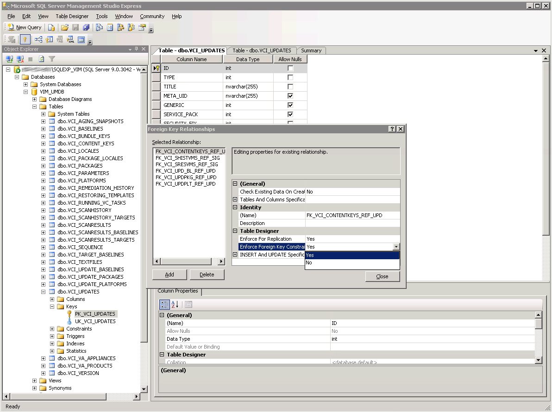The width and height of the screenshot is (552, 412).
Task: Click the Save All icon
Action: pos(86,27)
